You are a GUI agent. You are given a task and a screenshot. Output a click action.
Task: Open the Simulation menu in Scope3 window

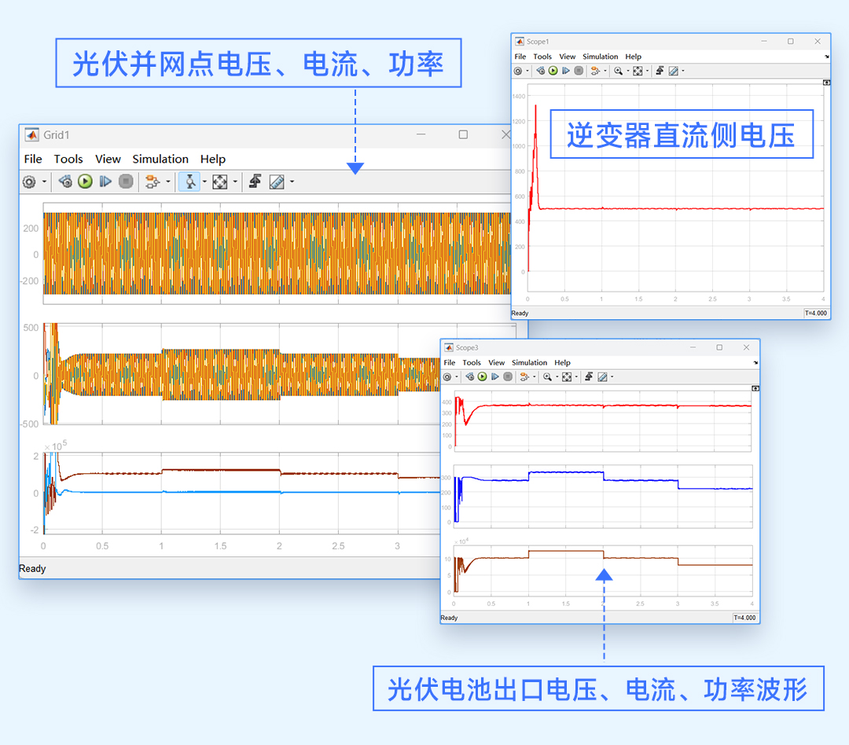coord(530,363)
